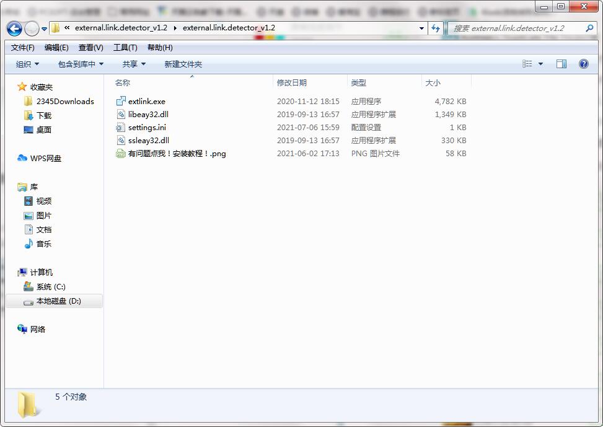
Task: Open the 文件(F) menu
Action: pyautogui.click(x=23, y=48)
